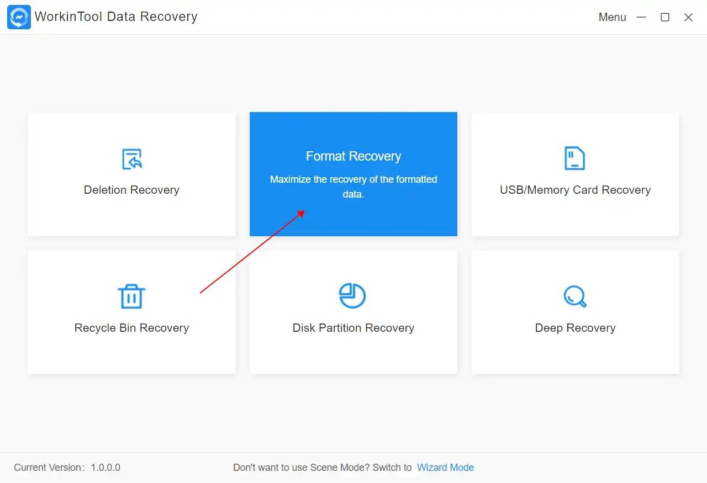Start a Deep Recovery scan
This screenshot has width=707, height=483.
574,312
